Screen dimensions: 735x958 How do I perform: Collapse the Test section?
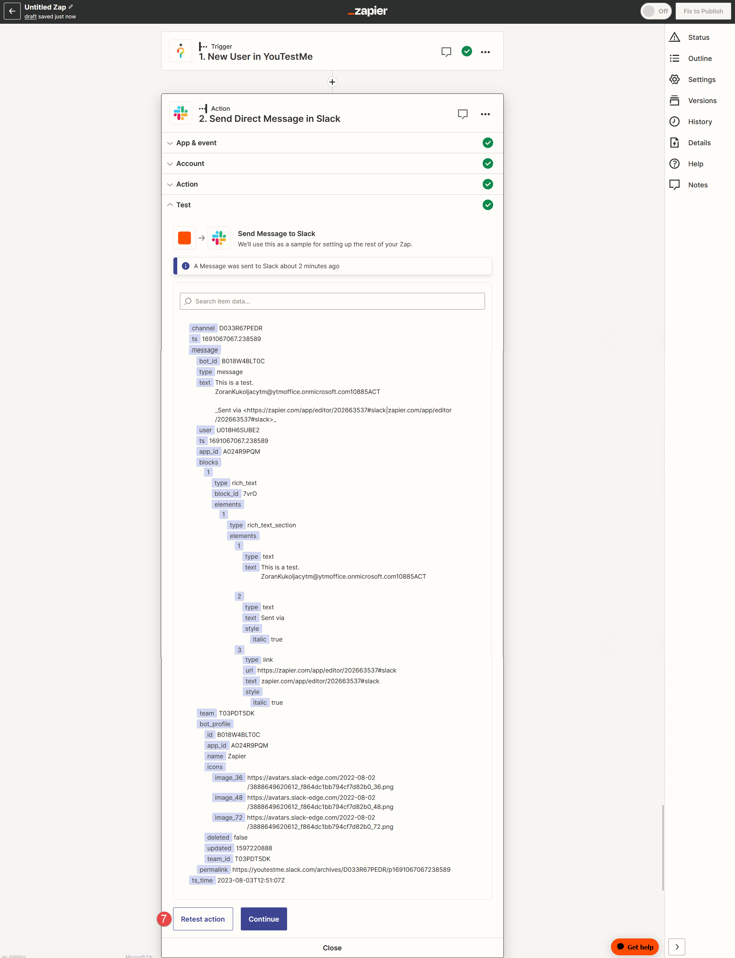click(x=332, y=205)
